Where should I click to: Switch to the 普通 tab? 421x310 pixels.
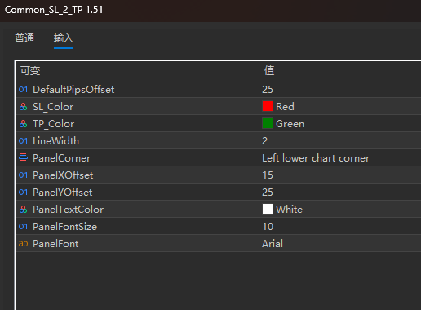pyautogui.click(x=24, y=38)
